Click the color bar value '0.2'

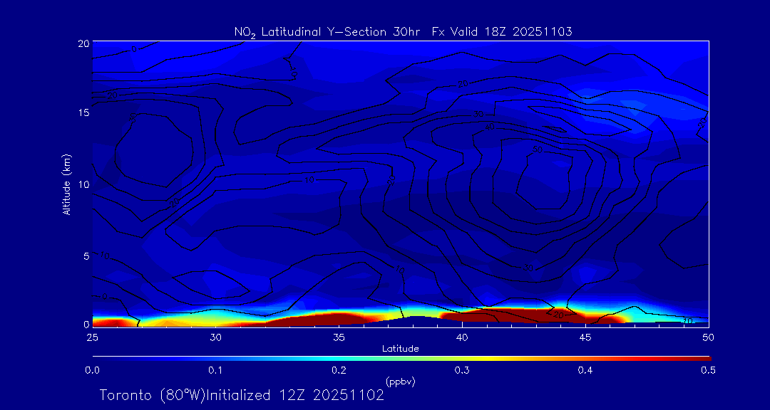(x=339, y=372)
